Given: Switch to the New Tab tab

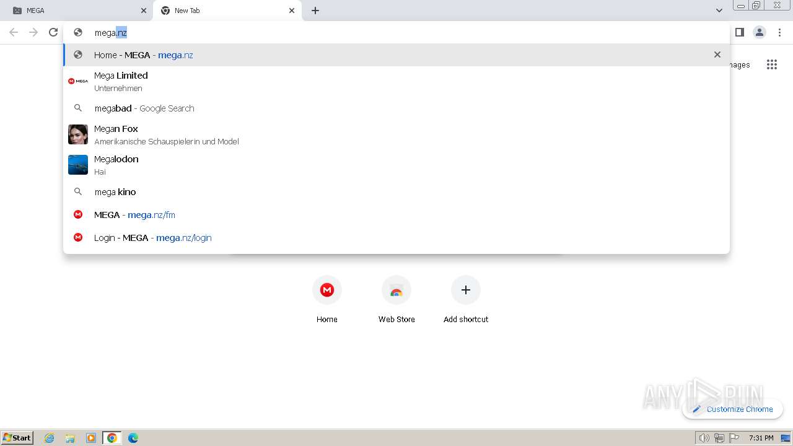Looking at the screenshot, I should [227, 11].
